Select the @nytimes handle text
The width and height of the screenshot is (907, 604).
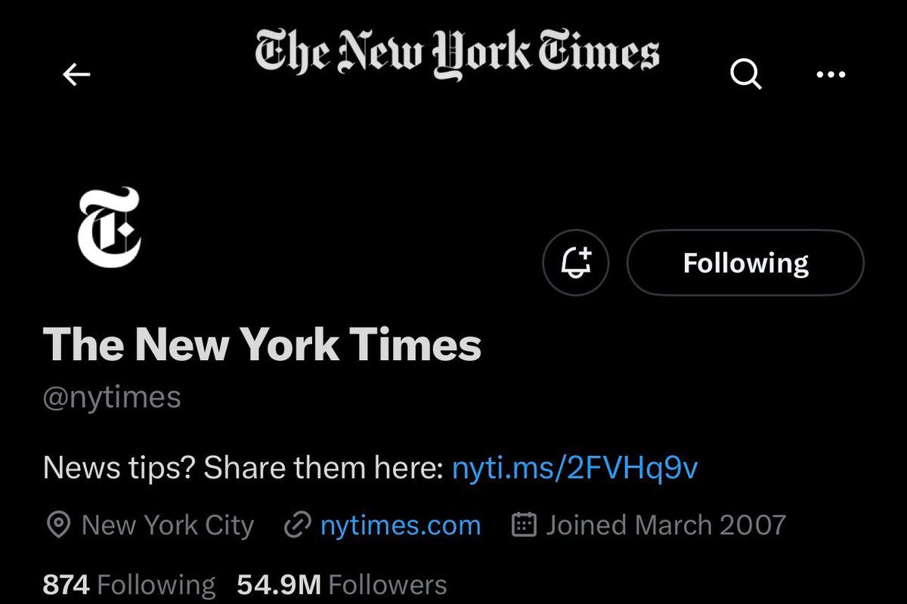pos(112,397)
